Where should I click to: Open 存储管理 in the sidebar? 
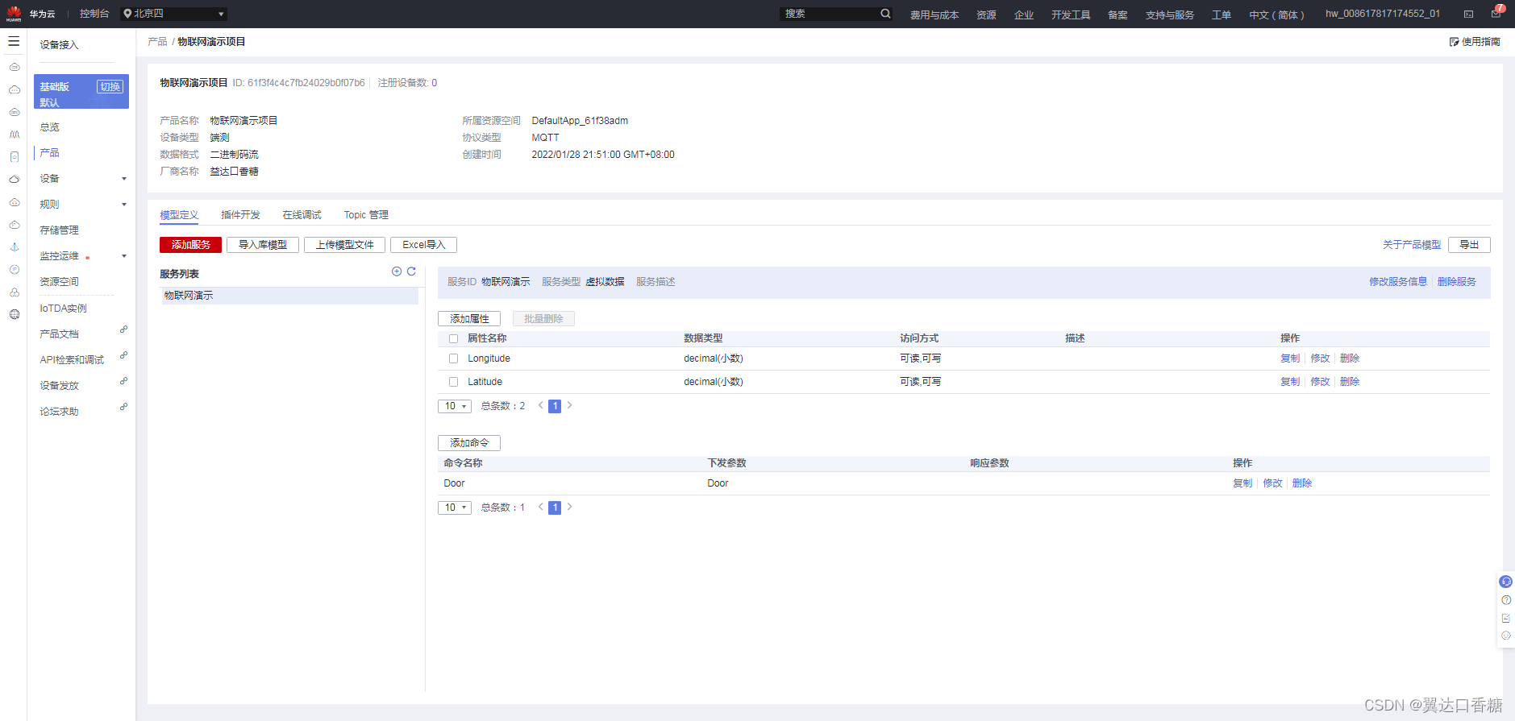[60, 230]
